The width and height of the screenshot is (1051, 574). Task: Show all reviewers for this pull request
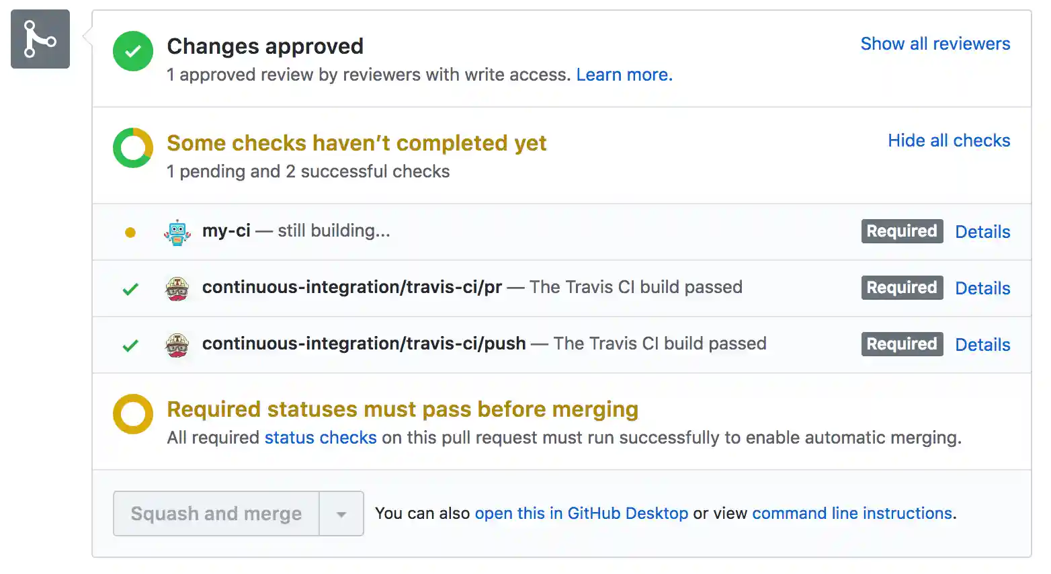[935, 43]
